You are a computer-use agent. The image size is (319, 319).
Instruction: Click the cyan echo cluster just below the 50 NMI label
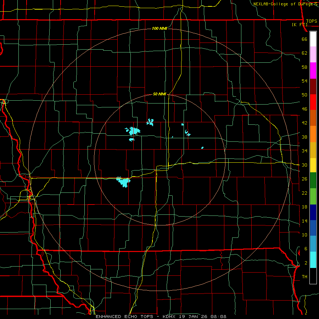coord(150,122)
